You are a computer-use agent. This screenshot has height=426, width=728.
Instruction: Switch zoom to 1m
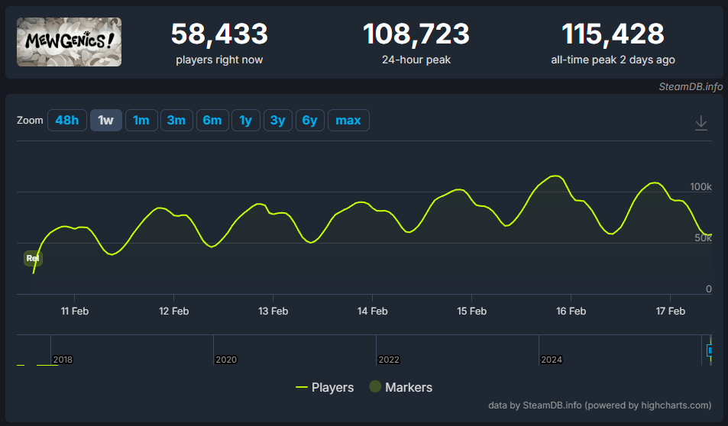[x=141, y=120]
